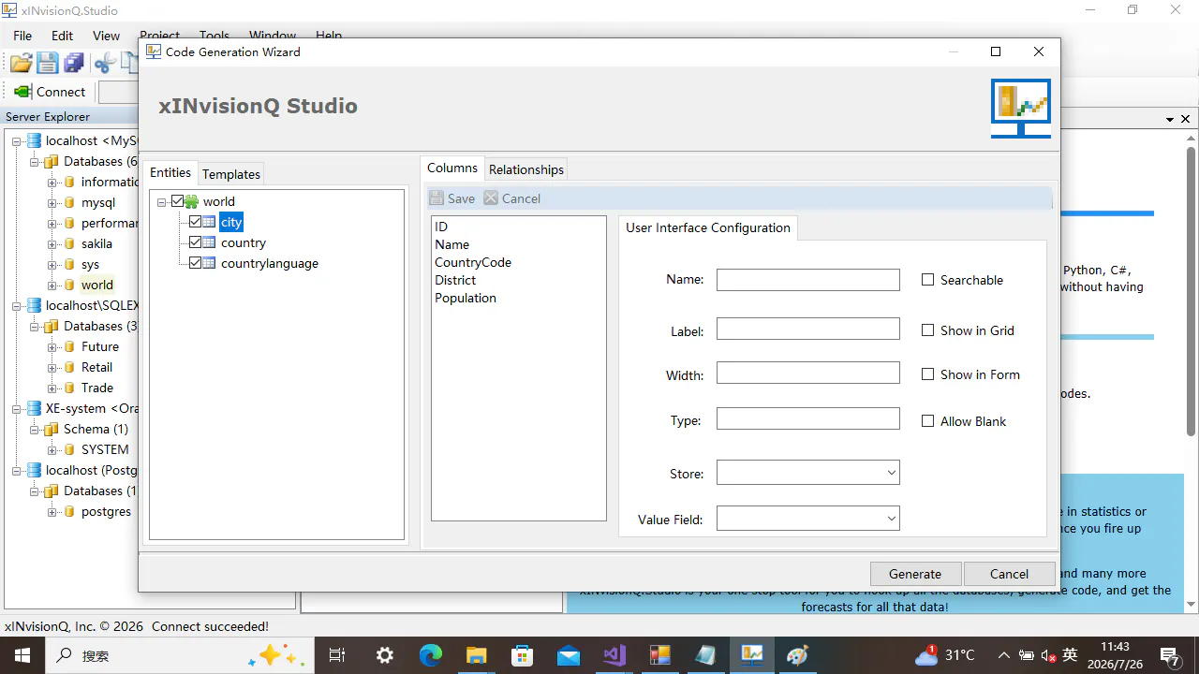The height and width of the screenshot is (674, 1199).
Task: Enable the Show in Grid checkbox
Action: [927, 330]
